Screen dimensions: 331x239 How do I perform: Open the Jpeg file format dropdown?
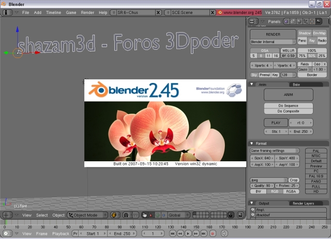[x=268, y=180]
